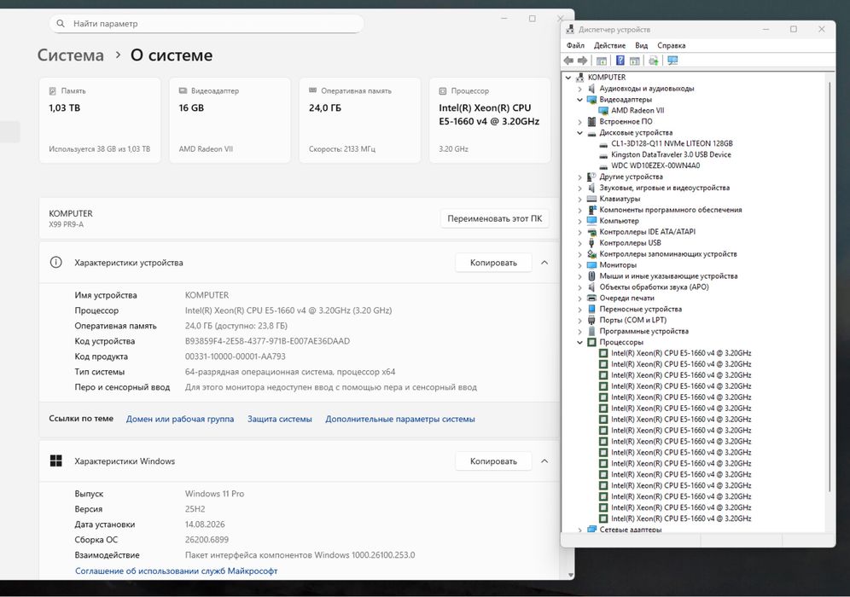The image size is (850, 597).
Task: Select WDC WD10EZEX-00WN4A0 disk
Action: [655, 165]
